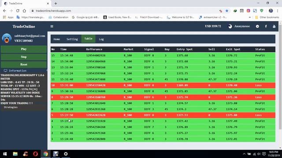Open the Collaboration bookmark

[x=59, y=17]
